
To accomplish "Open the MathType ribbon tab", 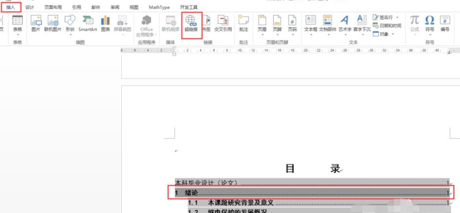I will [x=159, y=7].
